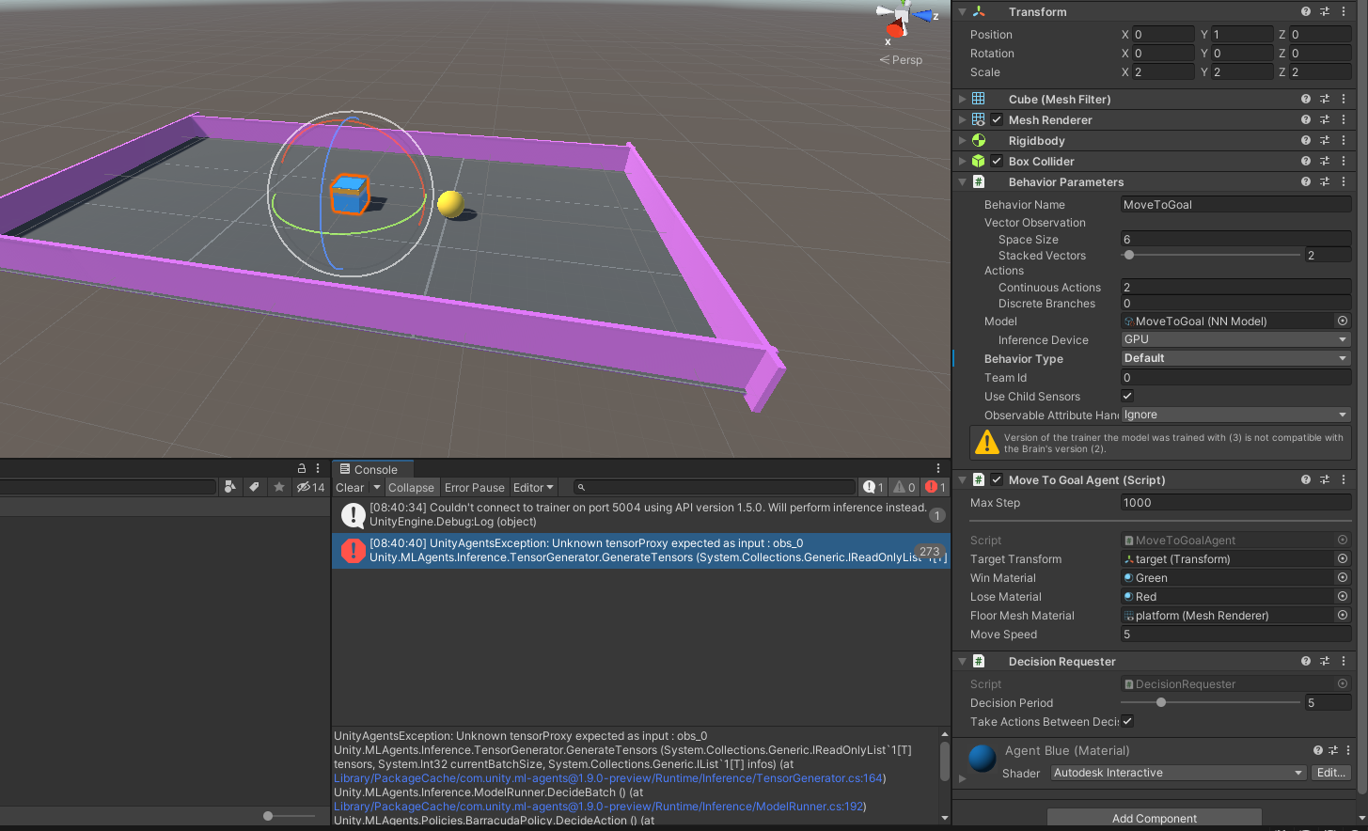Uncheck Take Actions Between Decisions
1368x831 pixels.
(x=1125, y=721)
